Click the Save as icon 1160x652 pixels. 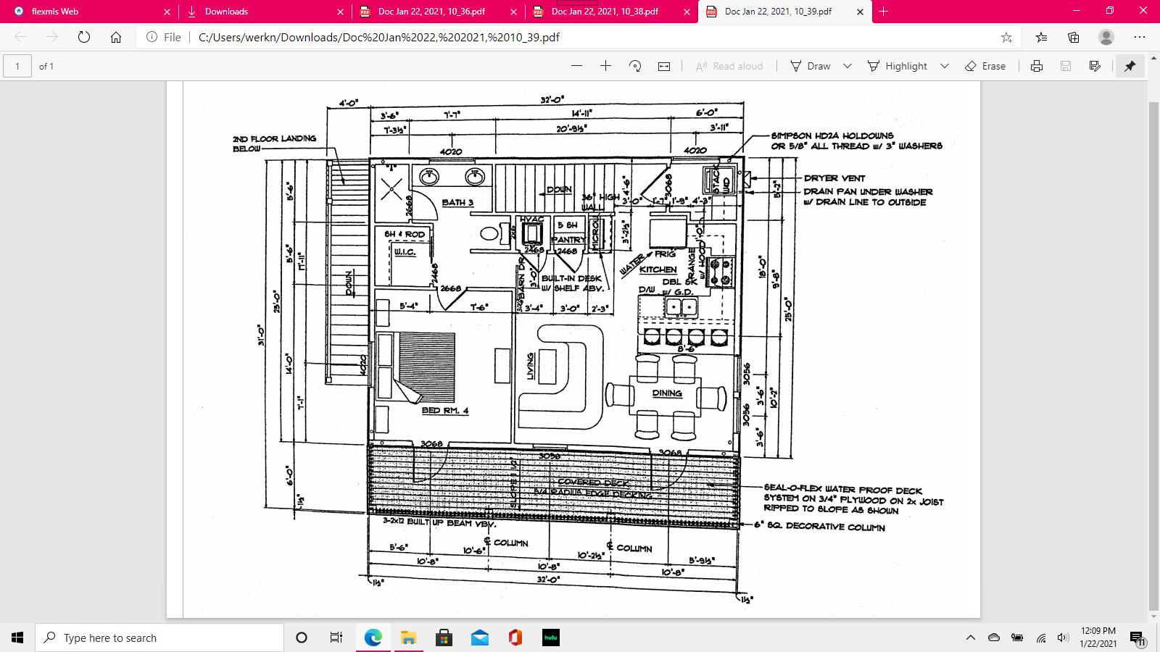click(1095, 66)
